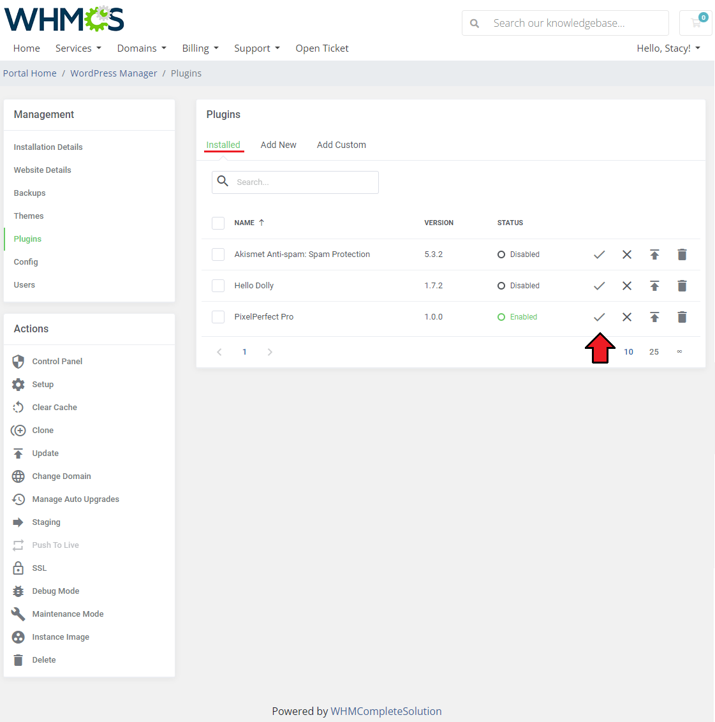This screenshot has height=722, width=715.
Task: Open the shopping cart icon
Action: tap(696, 22)
